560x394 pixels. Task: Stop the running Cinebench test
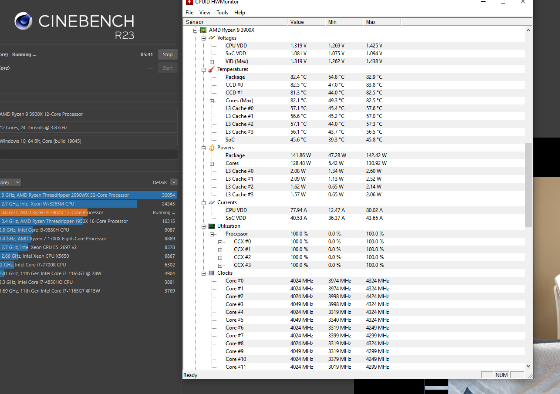[x=168, y=54]
